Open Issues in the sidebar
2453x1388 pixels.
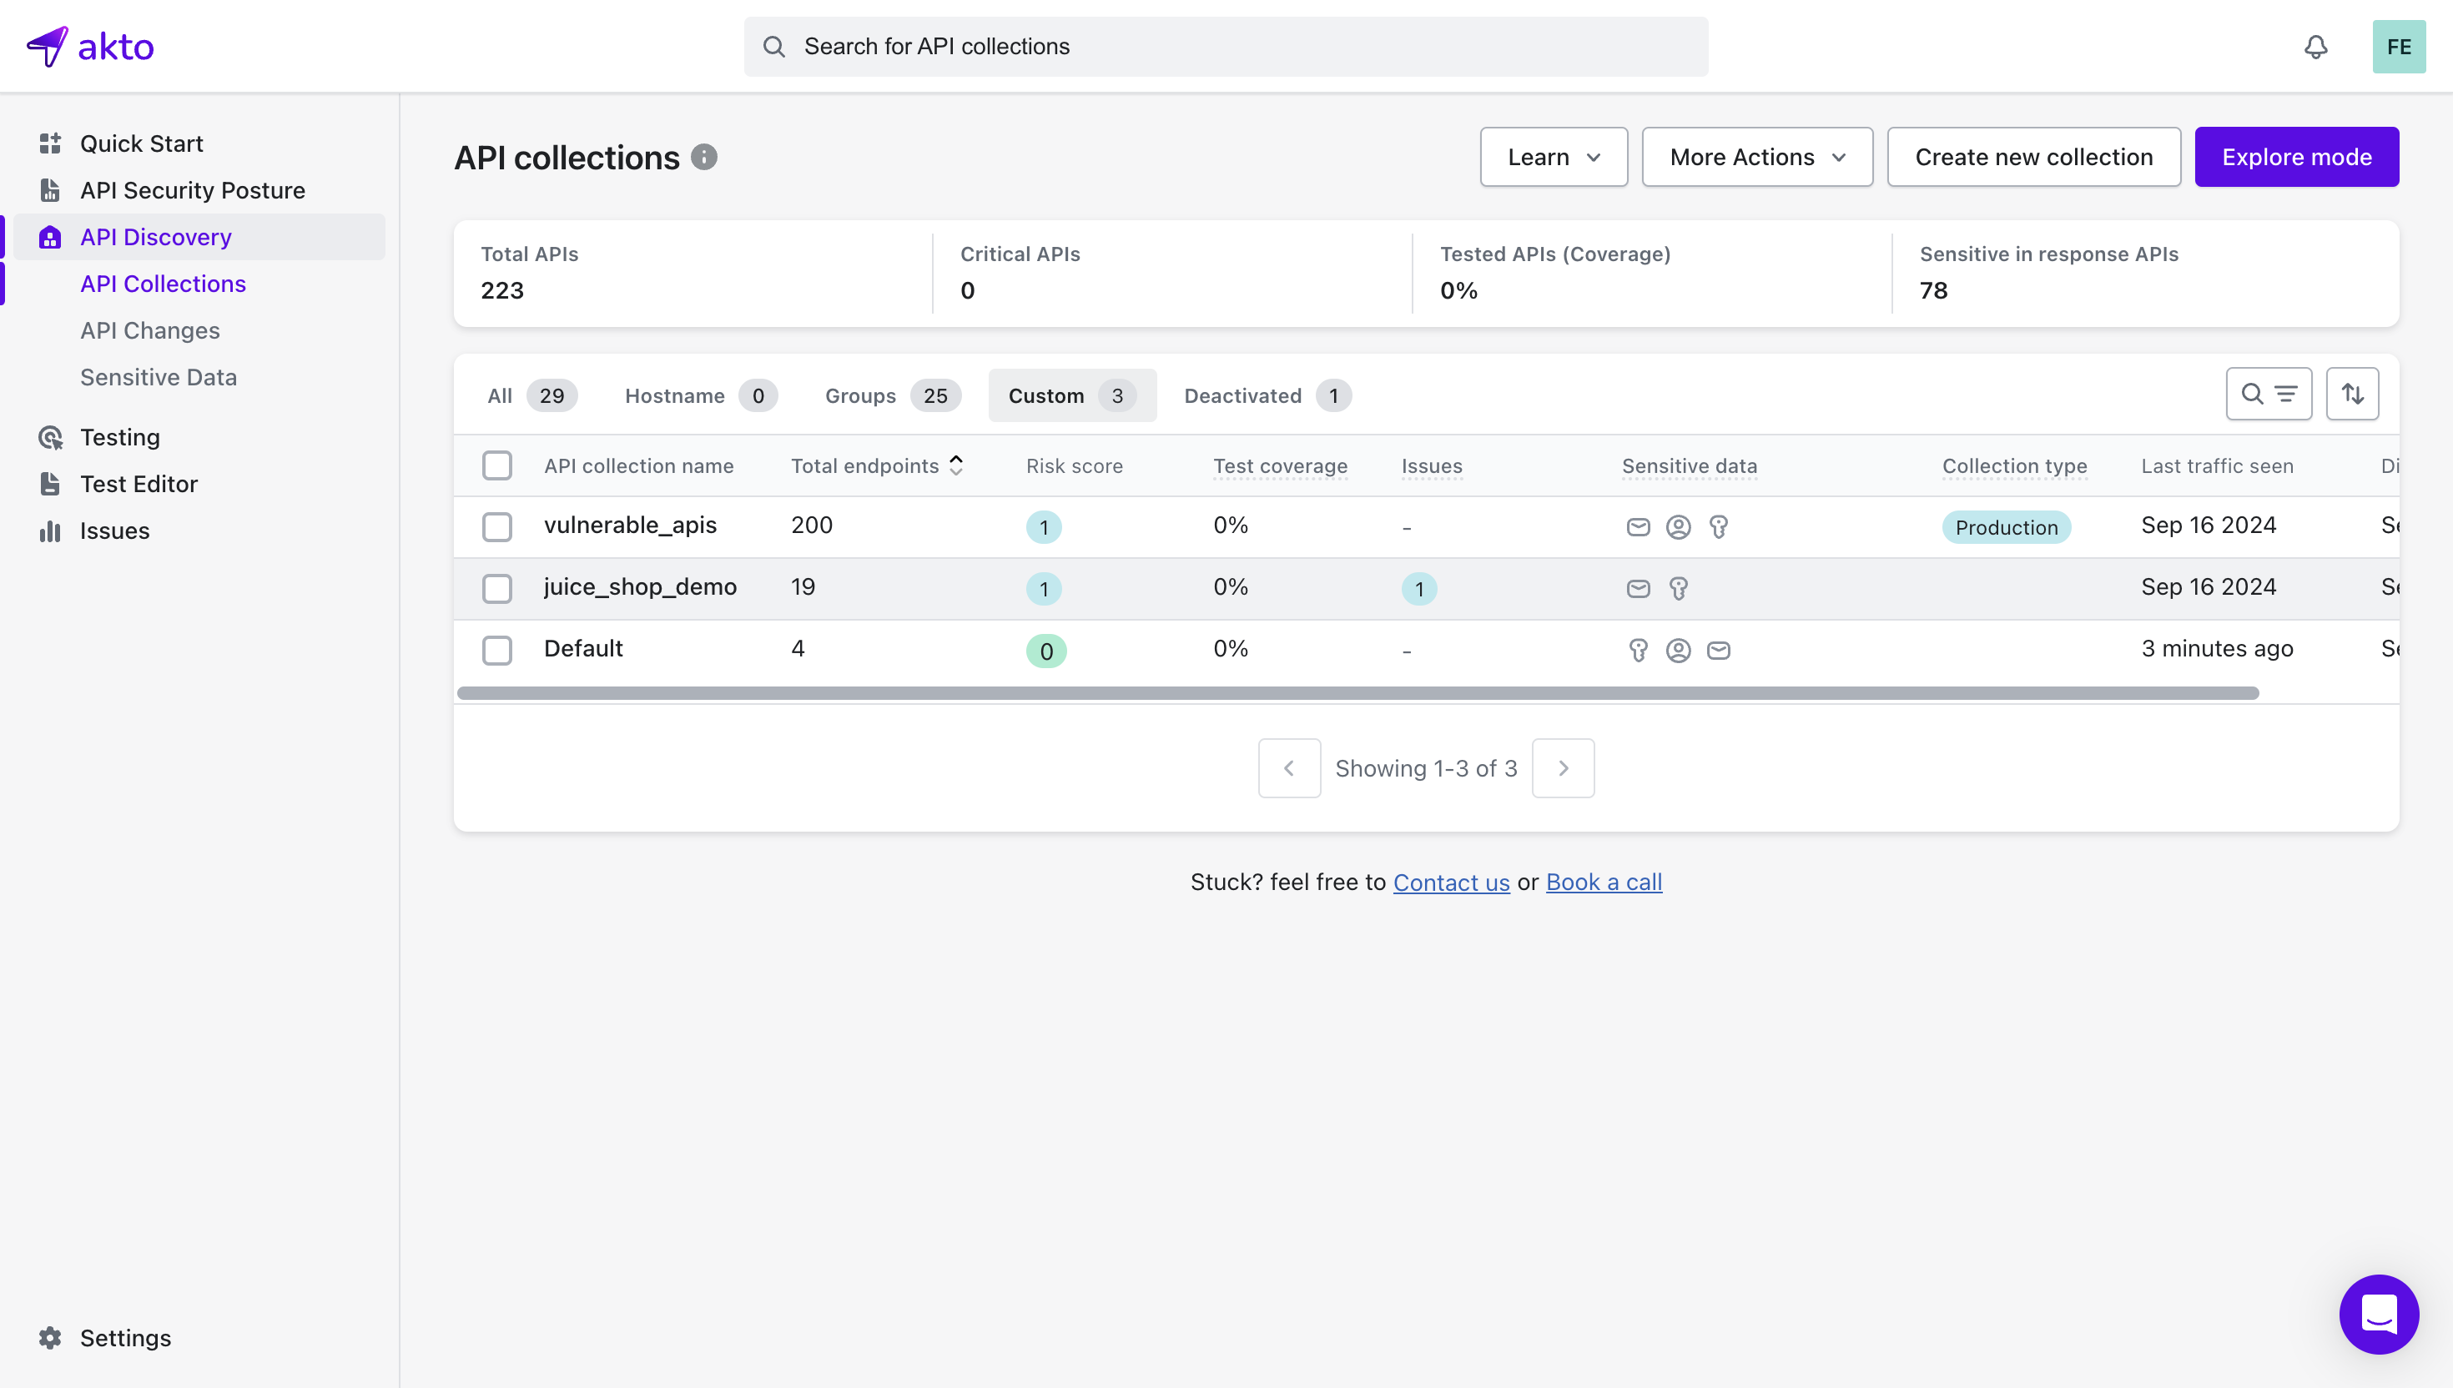point(114,531)
